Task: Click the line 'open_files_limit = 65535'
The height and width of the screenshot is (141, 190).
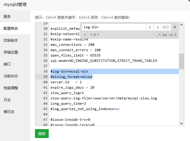Action: pyautogui.click(x=76, y=55)
